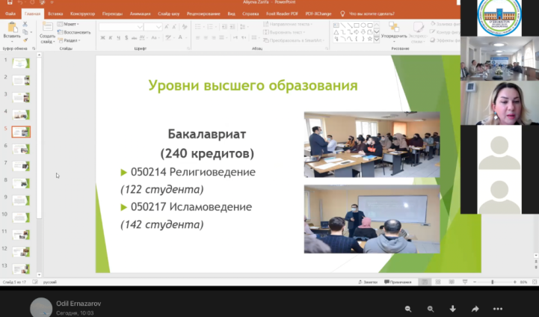Select the rectangle shape in shapes gallery
The image size is (539, 317).
pyautogui.click(x=357, y=25)
